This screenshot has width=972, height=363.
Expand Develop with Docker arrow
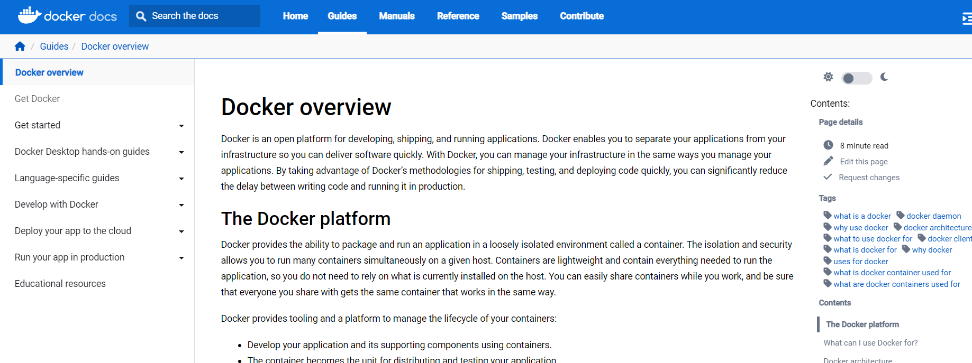181,205
